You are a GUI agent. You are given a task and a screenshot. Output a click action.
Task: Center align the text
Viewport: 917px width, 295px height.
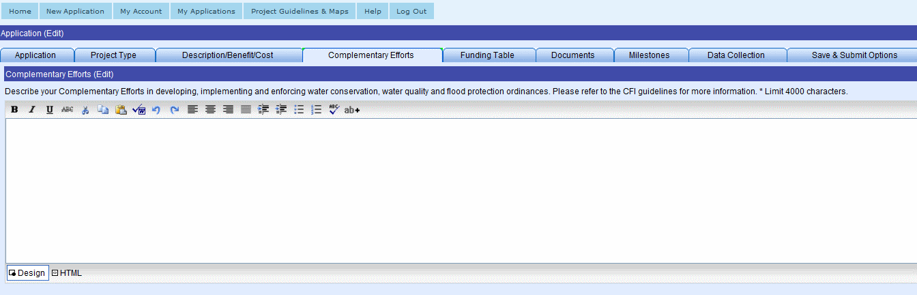point(210,110)
